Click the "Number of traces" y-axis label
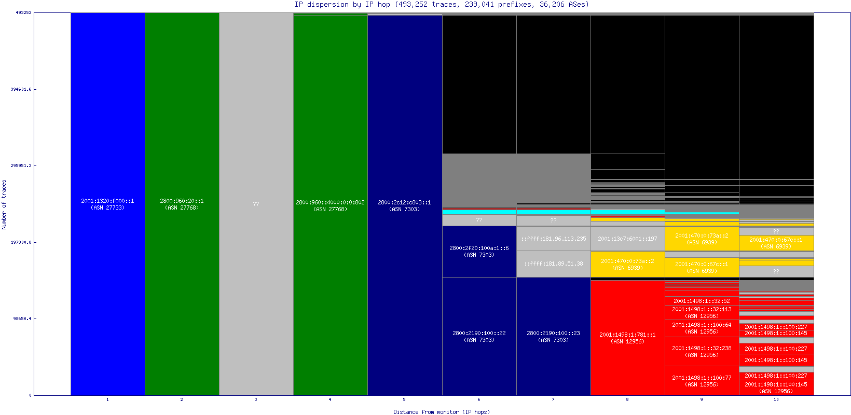Screen dimensions: 851x415 click(4, 204)
